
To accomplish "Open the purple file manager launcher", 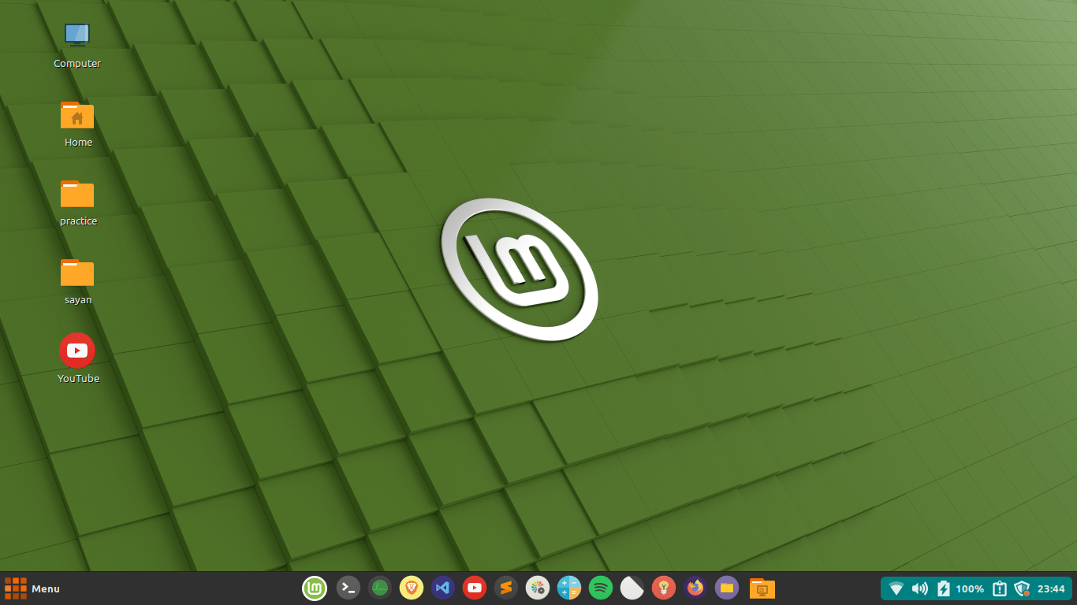I will [727, 588].
